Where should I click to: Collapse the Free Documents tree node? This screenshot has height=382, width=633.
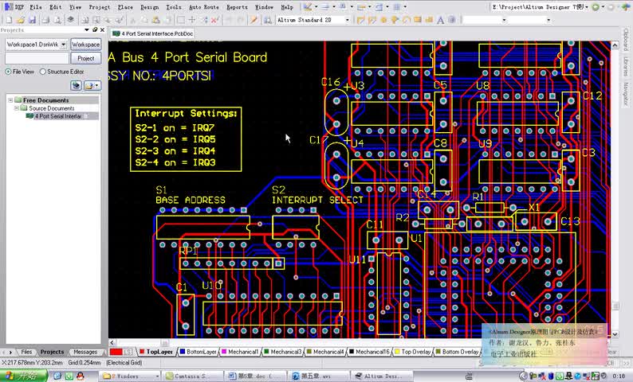[10, 100]
